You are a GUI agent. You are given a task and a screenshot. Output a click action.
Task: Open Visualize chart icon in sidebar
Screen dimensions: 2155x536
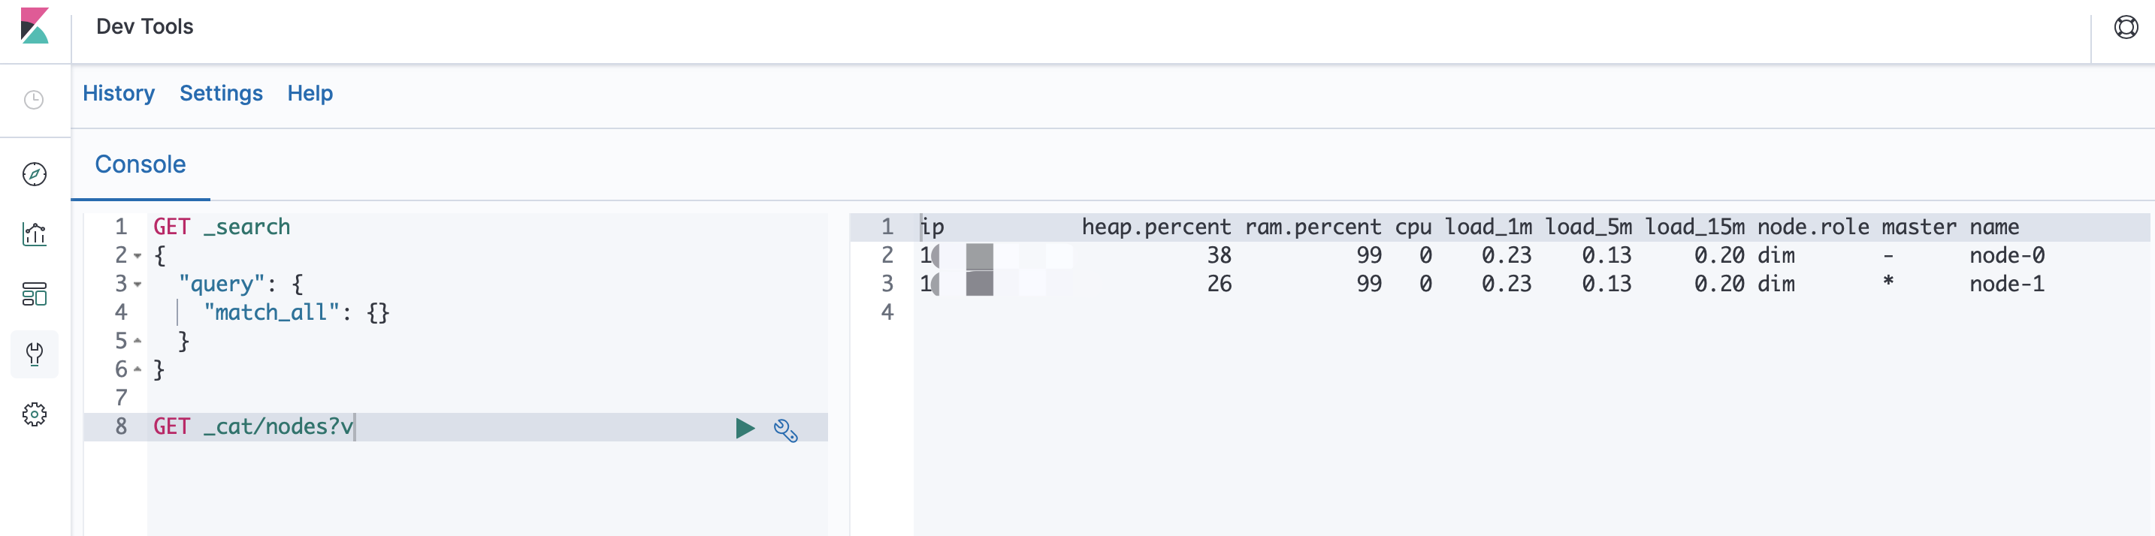[x=35, y=234]
